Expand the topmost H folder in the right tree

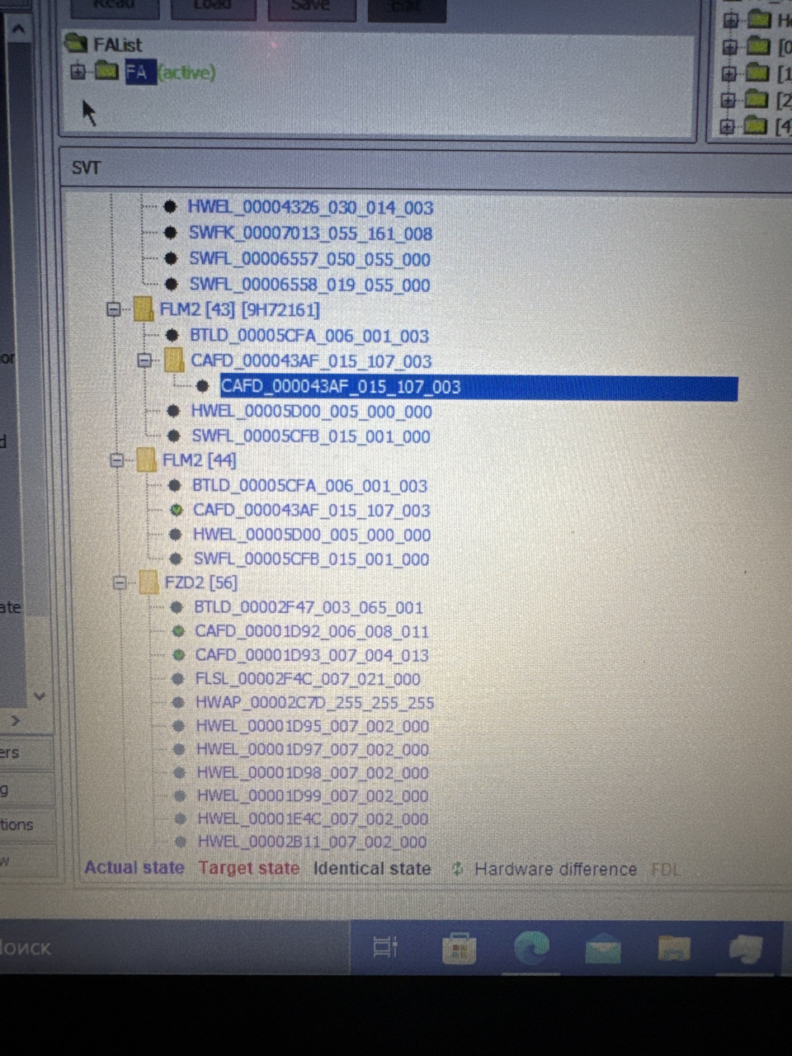pyautogui.click(x=730, y=19)
